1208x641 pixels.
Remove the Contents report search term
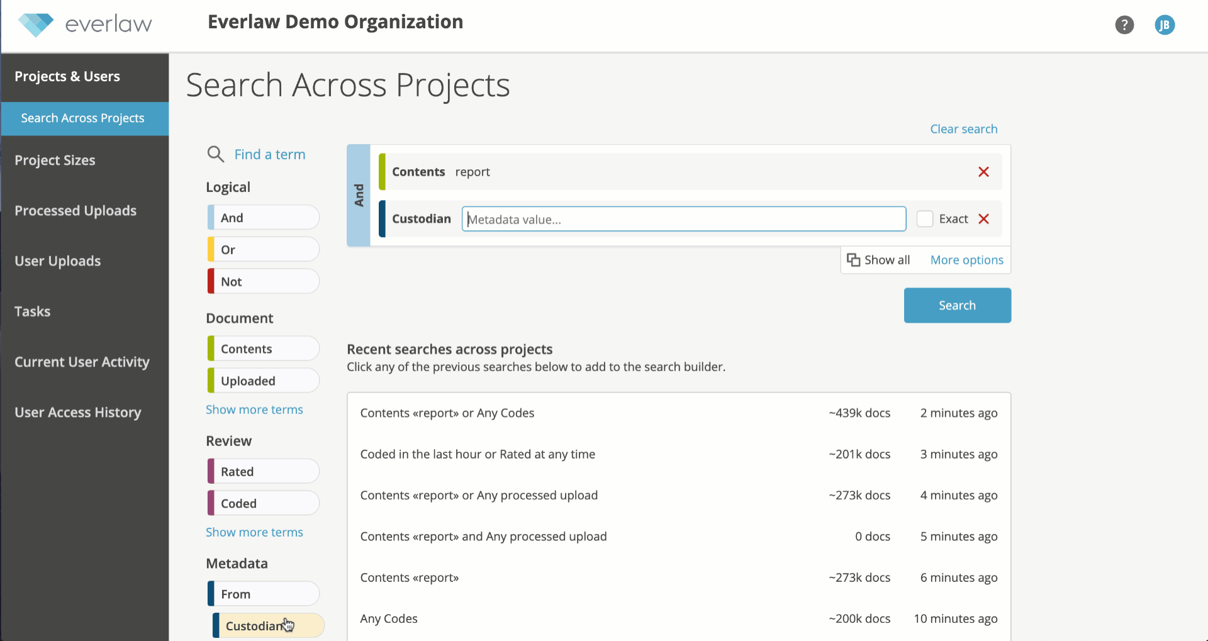coord(983,172)
